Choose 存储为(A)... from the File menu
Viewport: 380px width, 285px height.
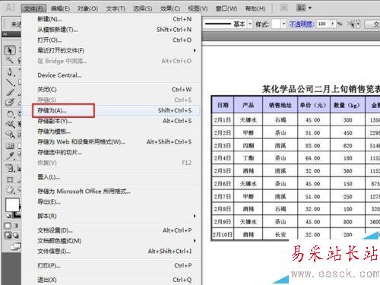pos(111,110)
